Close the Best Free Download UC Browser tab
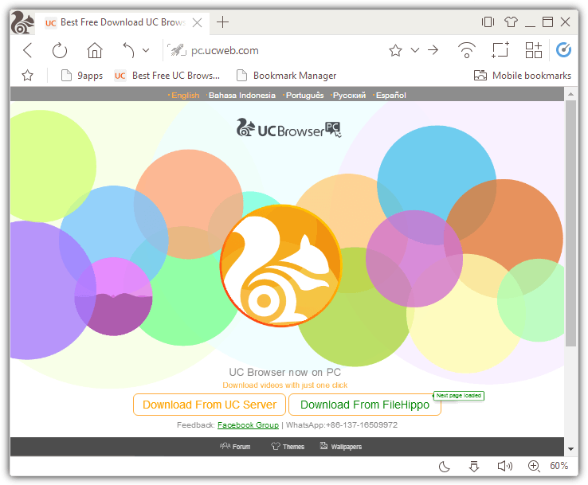This screenshot has height=485, width=588. pos(198,23)
